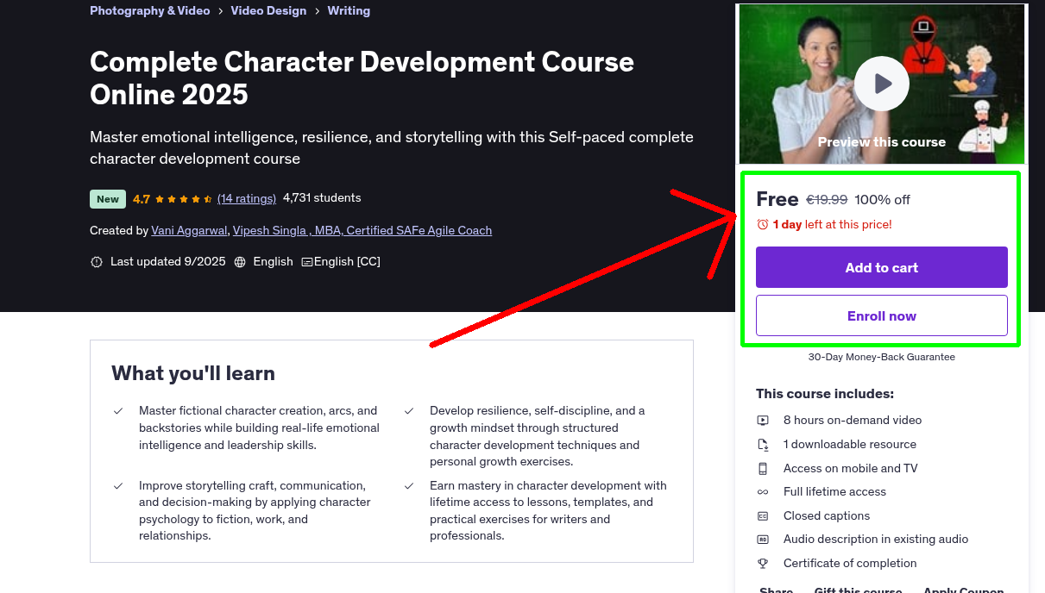Click the course title Complete Character Development Course
The width and height of the screenshot is (1045, 593).
point(362,78)
